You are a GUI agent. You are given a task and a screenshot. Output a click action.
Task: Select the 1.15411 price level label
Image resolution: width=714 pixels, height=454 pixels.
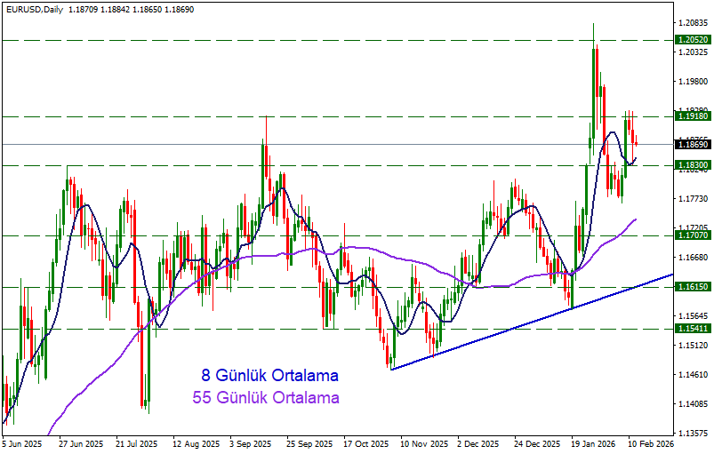pyautogui.click(x=693, y=329)
